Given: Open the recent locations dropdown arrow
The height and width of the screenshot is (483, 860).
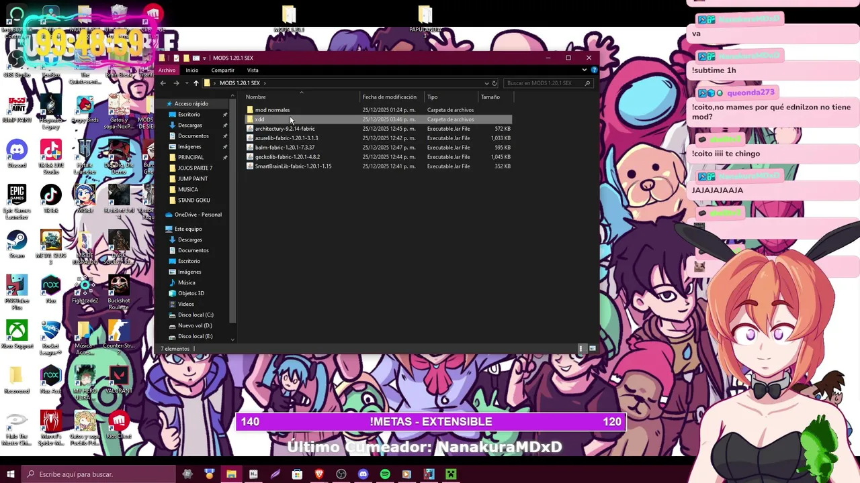Looking at the screenshot, I should click(185, 83).
